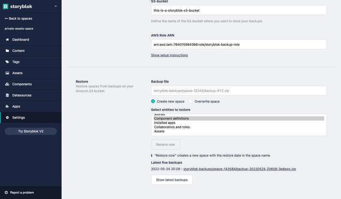Click the Settings gear icon
Image resolution: width=341 pixels, height=199 pixels.
tap(7, 117)
